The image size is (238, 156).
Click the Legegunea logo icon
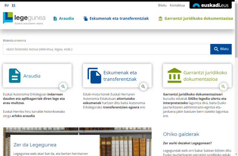pos(8,18)
